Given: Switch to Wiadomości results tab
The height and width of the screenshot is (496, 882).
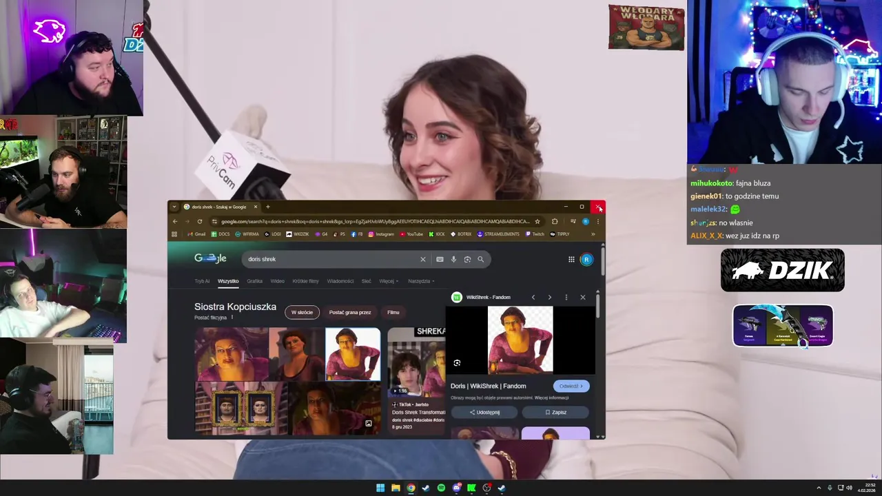Looking at the screenshot, I should click(340, 281).
